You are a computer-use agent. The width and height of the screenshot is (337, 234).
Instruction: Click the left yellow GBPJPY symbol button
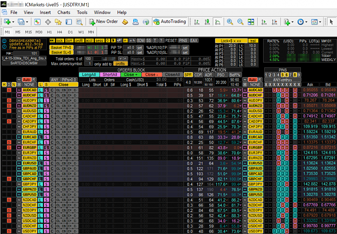pos(30,184)
